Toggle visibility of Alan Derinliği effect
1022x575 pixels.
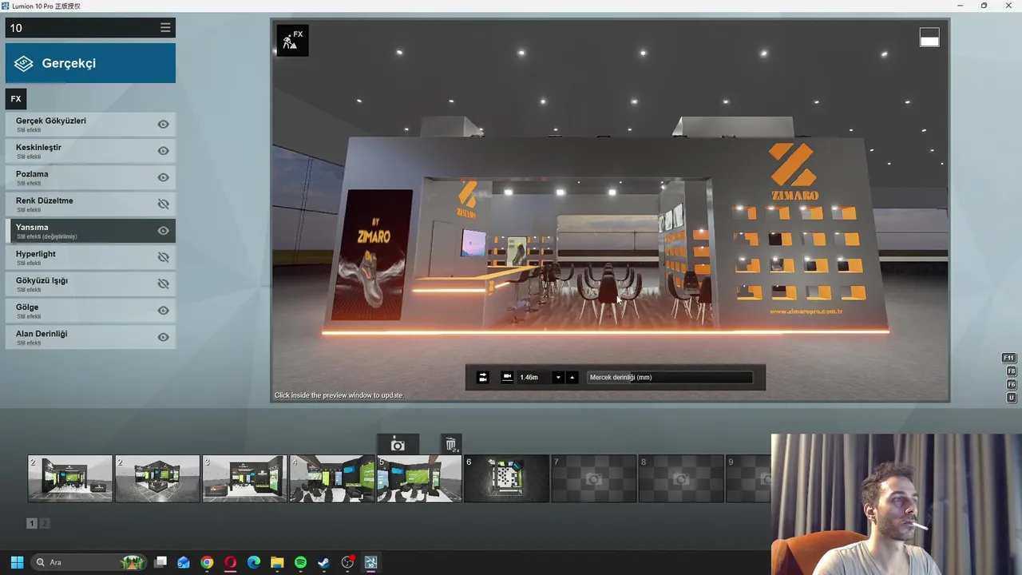point(163,337)
